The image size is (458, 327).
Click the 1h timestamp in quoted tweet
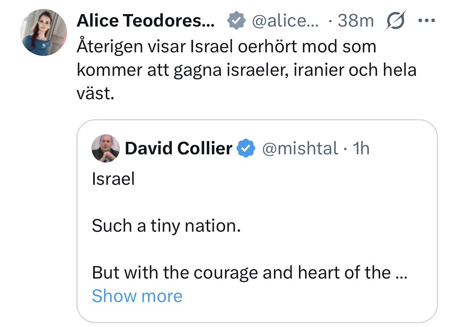(x=361, y=148)
